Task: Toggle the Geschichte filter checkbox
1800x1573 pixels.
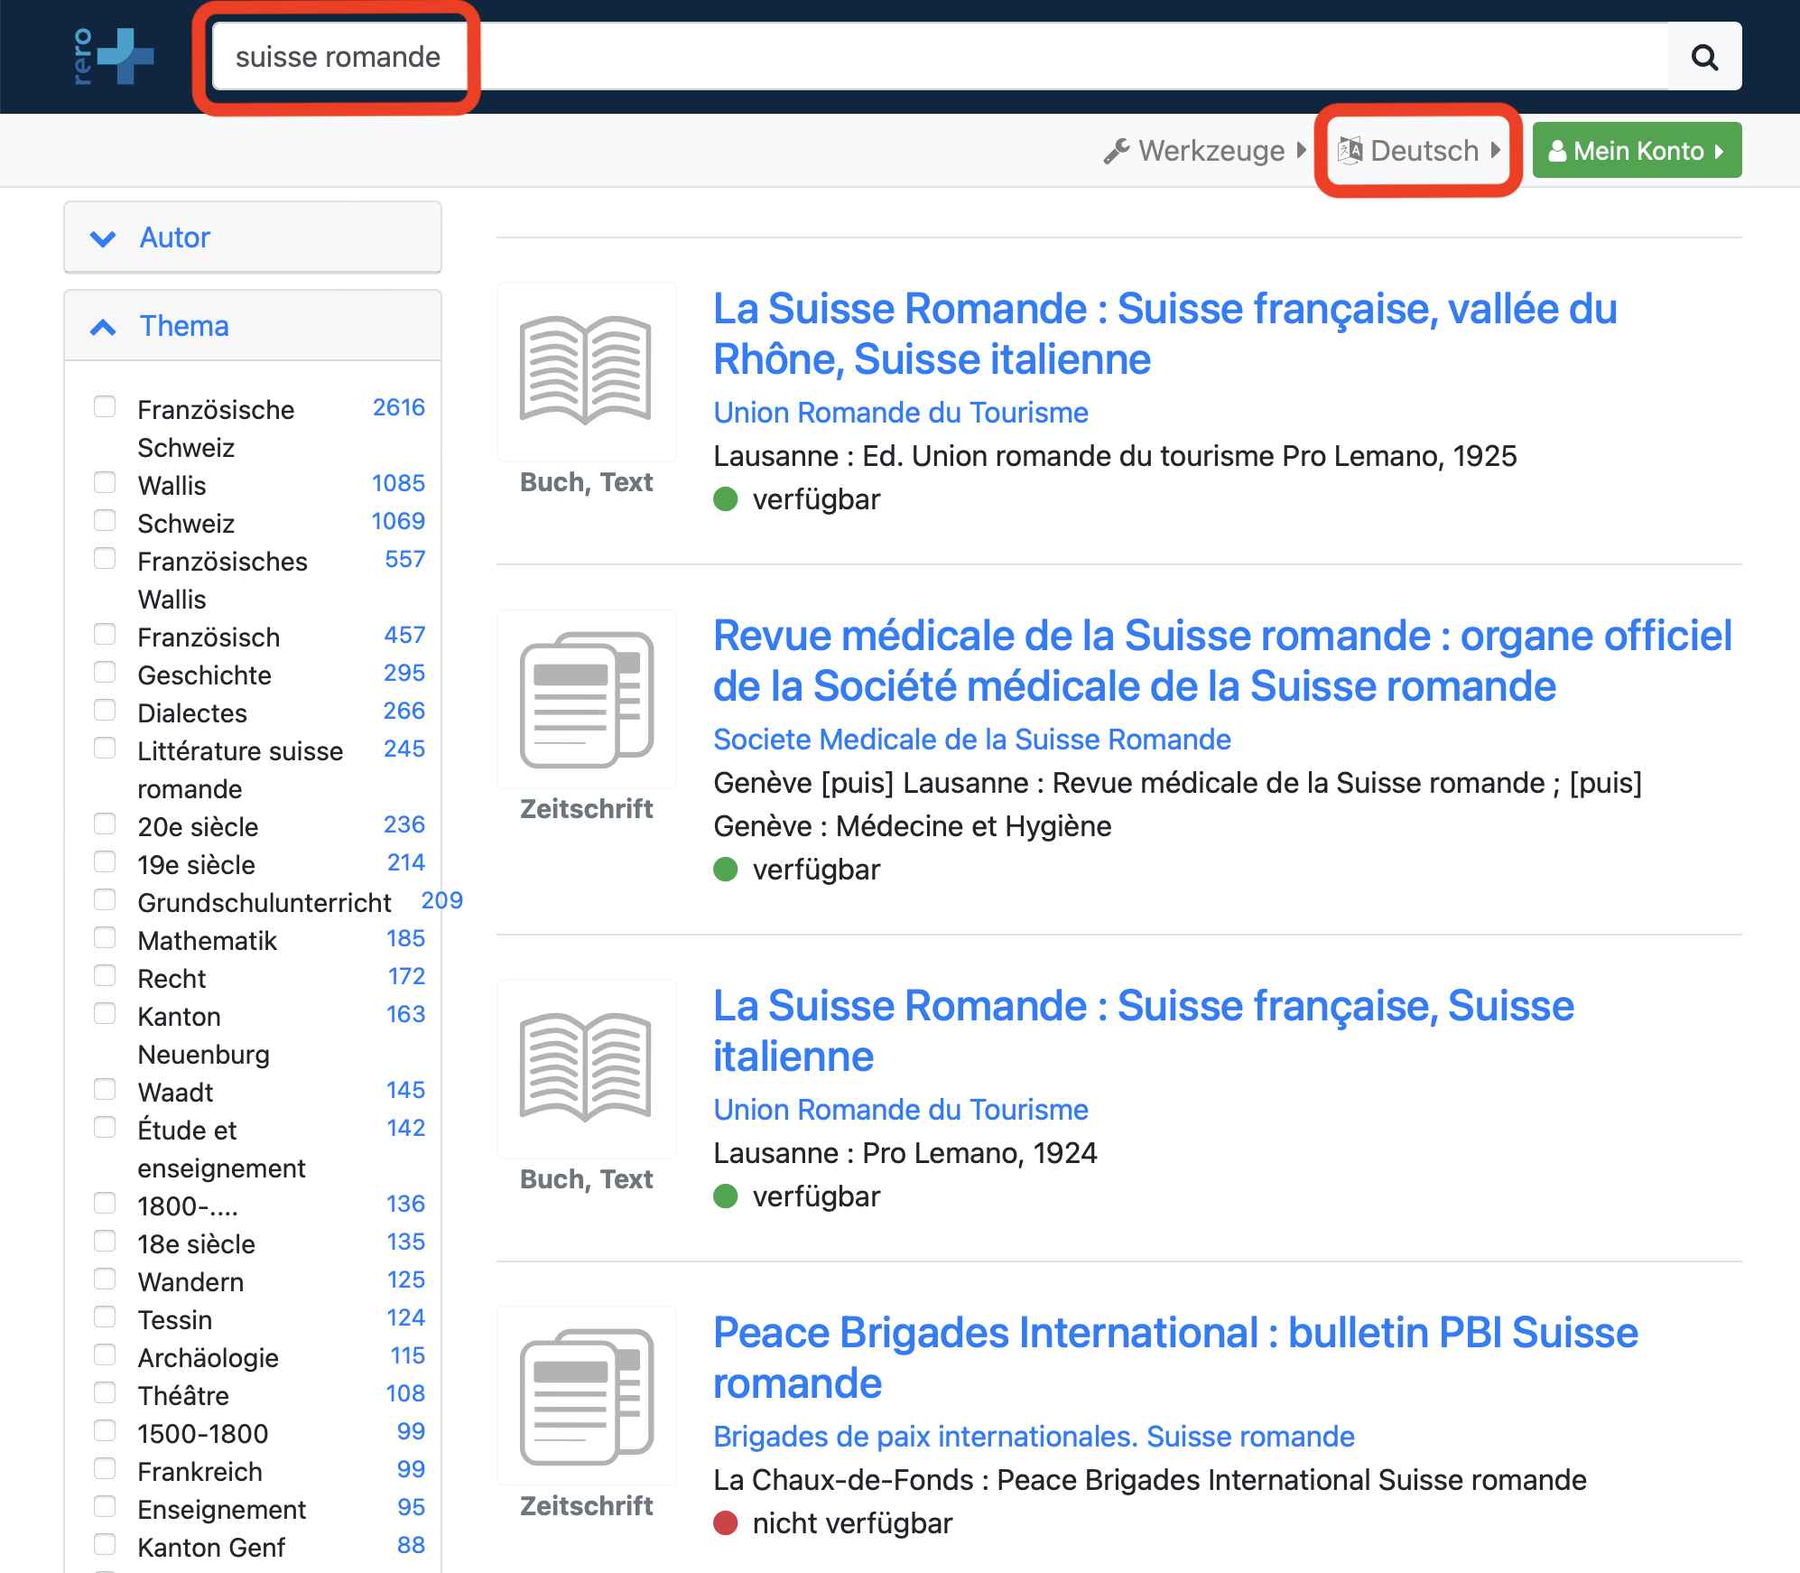Action: (105, 672)
